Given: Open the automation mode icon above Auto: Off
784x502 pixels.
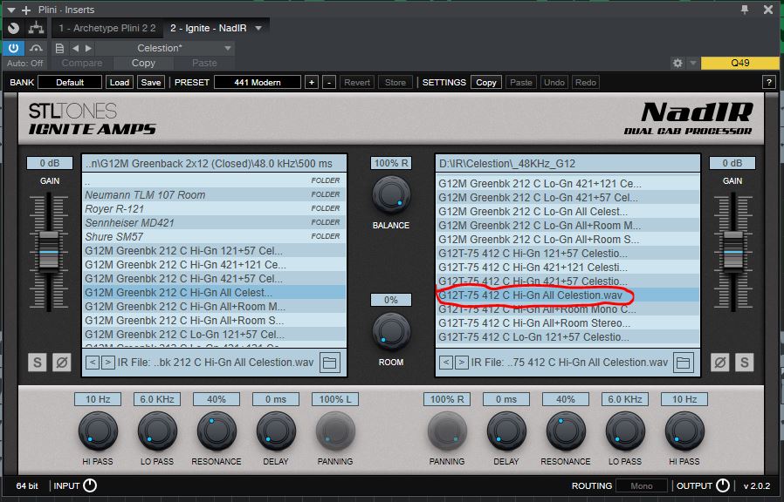Looking at the screenshot, I should click(x=36, y=48).
